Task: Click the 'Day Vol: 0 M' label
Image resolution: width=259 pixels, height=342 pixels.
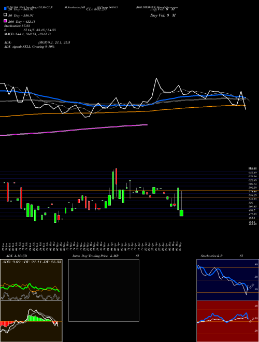Action: 163,15
